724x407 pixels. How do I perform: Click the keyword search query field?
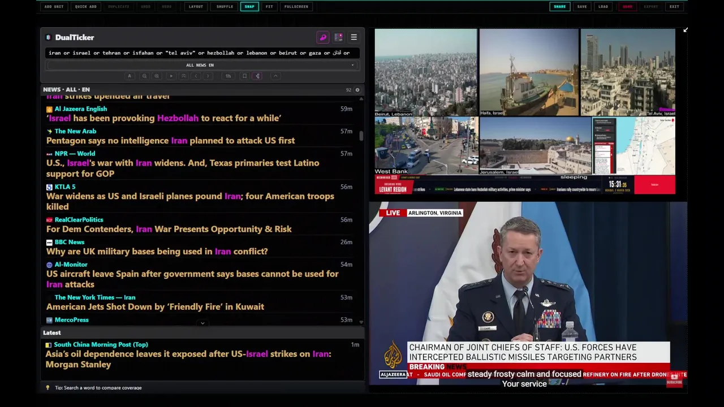pos(201,53)
